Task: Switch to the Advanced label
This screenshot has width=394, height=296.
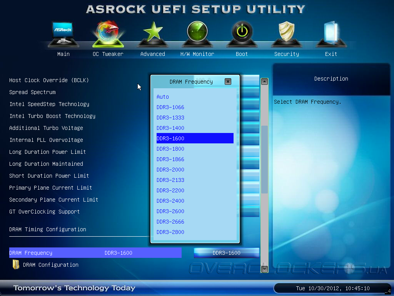Action: (x=152, y=54)
